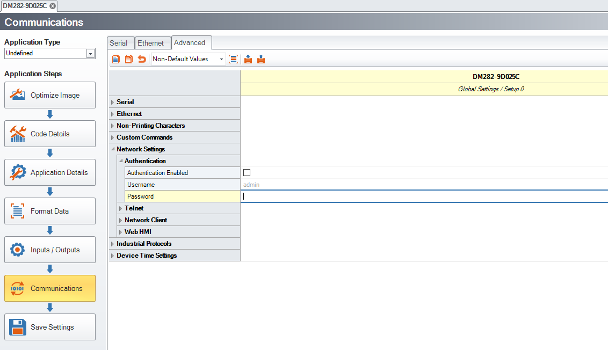Expand the Telnet settings group
Screen dimensions: 608x350
pos(120,208)
